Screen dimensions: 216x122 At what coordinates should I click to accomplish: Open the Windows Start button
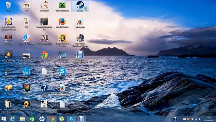coord(4,119)
